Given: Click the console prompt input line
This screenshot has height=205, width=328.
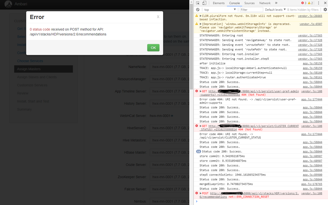Looking at the screenshot, I should (x=261, y=201).
